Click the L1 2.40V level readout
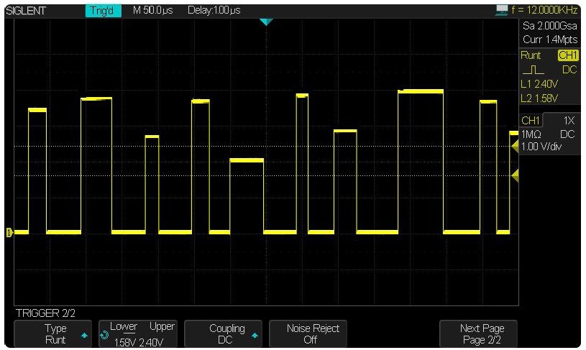Screen dimensions: 586x350 pos(539,84)
